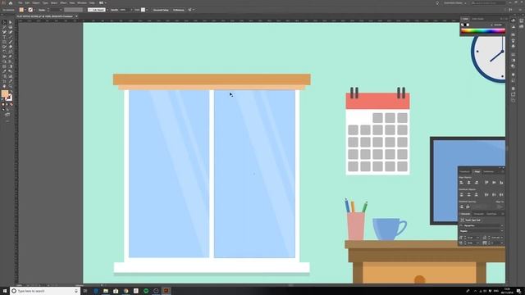This screenshot has width=525, height=295.
Task: Select the Gradient tool
Action: 11,66
